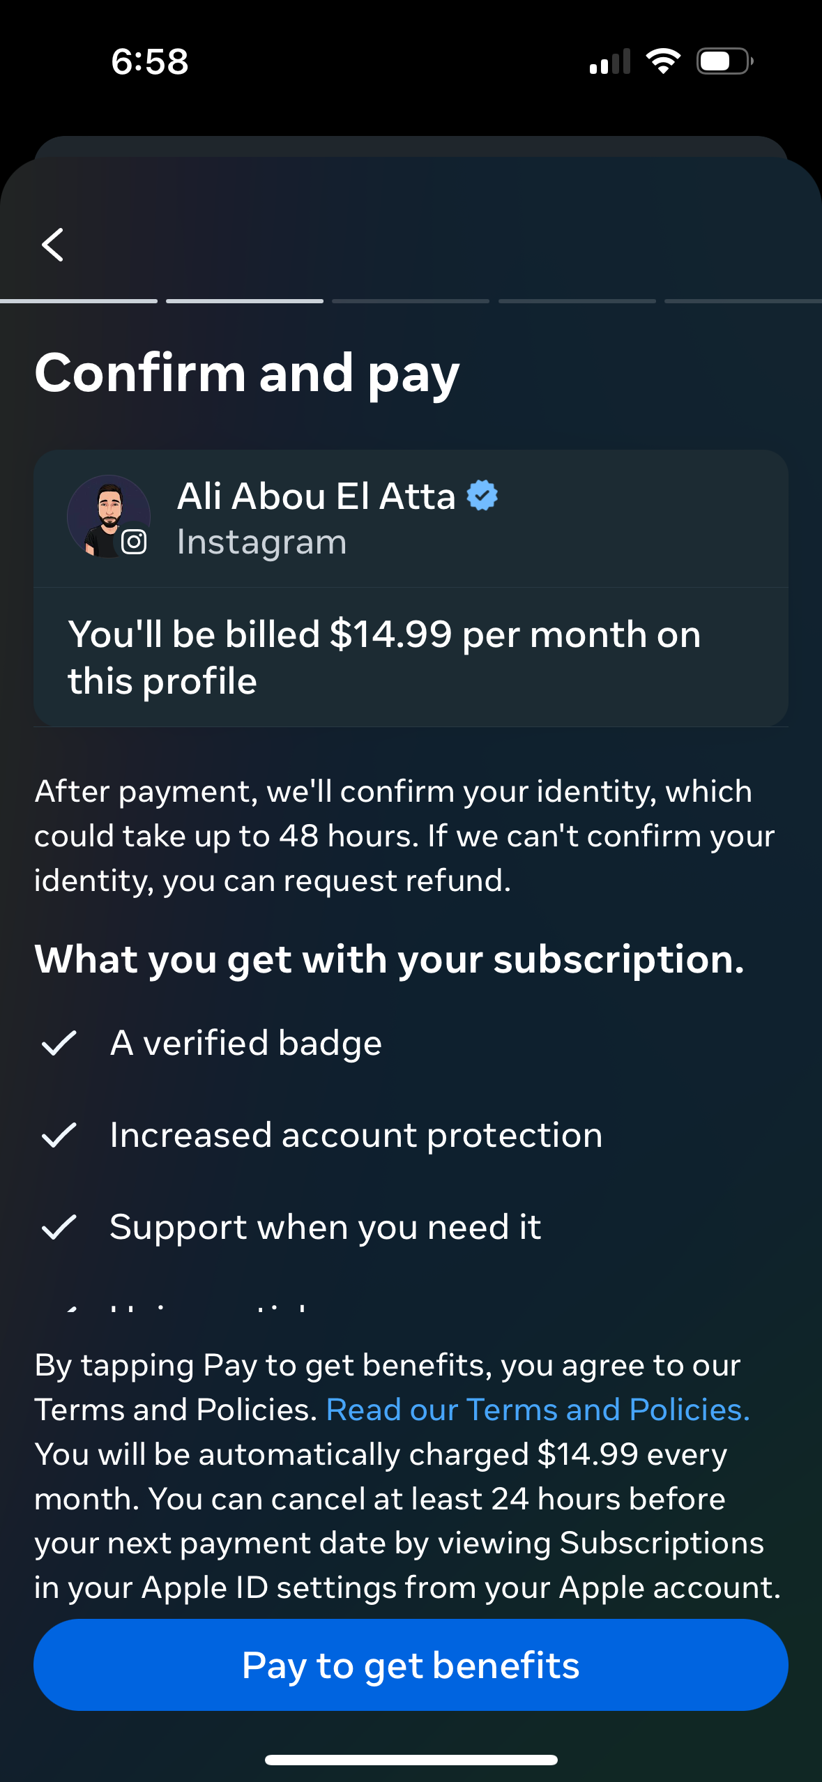This screenshot has height=1782, width=822.
Task: Tap the back arrow chevron
Action: (53, 245)
